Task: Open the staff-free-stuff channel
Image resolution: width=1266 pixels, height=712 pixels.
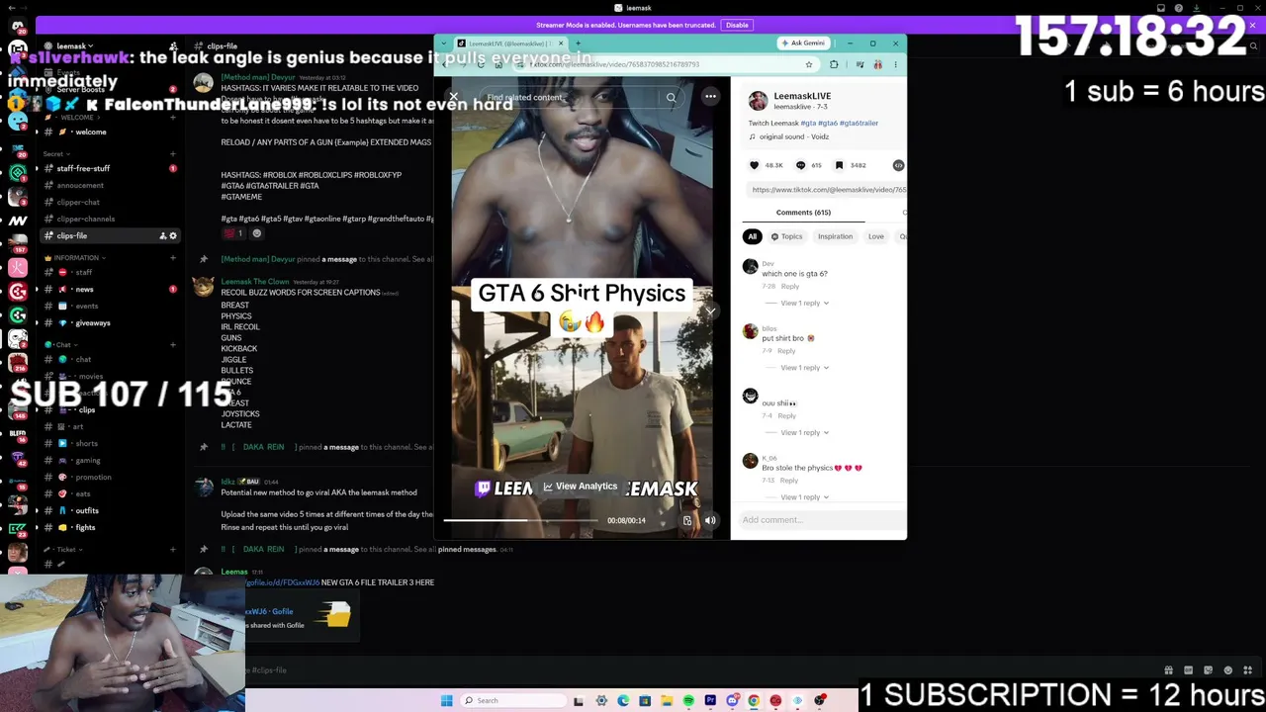Action: click(x=83, y=169)
